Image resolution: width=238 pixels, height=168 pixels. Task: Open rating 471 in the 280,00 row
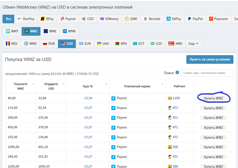click(175, 118)
